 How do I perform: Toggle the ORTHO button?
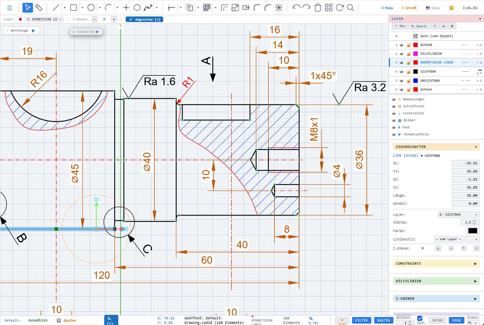pos(437,320)
